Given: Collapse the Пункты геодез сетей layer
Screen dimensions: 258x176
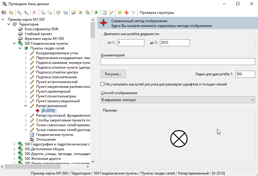Looking at the screenshot, I should click(x=20, y=48).
